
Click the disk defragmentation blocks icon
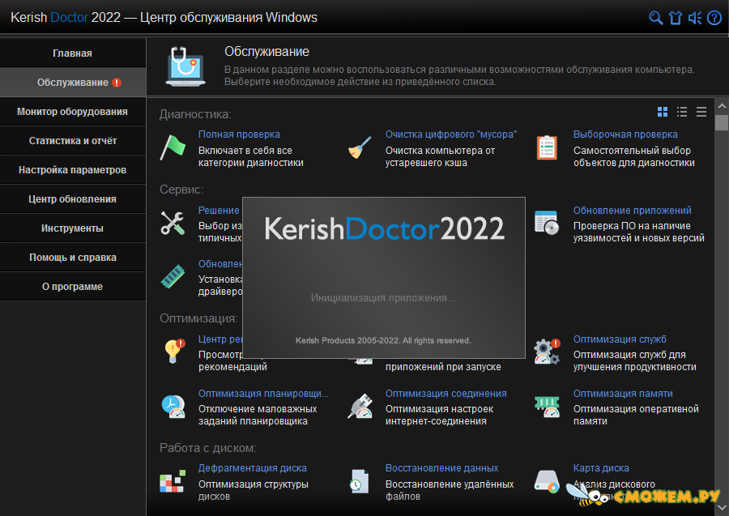[x=173, y=480]
